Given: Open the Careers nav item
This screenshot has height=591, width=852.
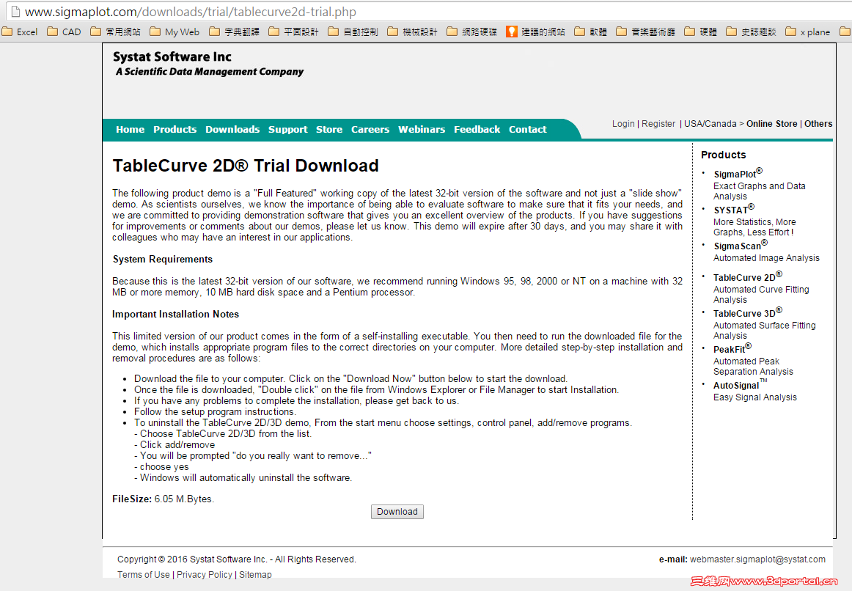Looking at the screenshot, I should point(370,129).
